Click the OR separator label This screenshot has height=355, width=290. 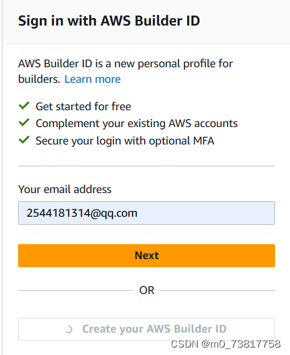coord(147,290)
